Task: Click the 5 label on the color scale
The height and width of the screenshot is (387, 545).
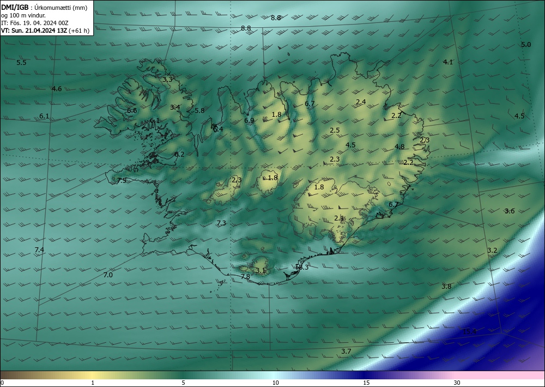Action: click(x=183, y=383)
